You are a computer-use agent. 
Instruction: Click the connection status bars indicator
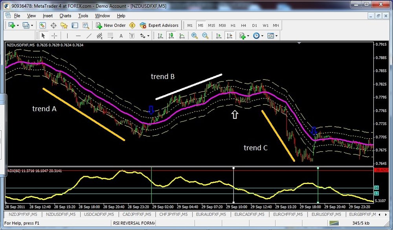pos(334,223)
